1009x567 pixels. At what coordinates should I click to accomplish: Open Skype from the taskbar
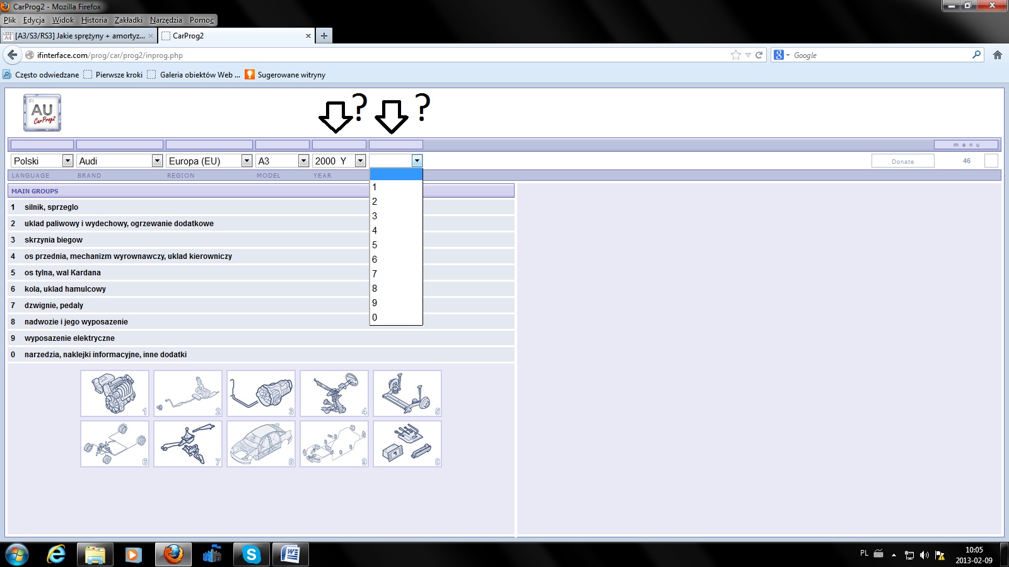point(251,554)
